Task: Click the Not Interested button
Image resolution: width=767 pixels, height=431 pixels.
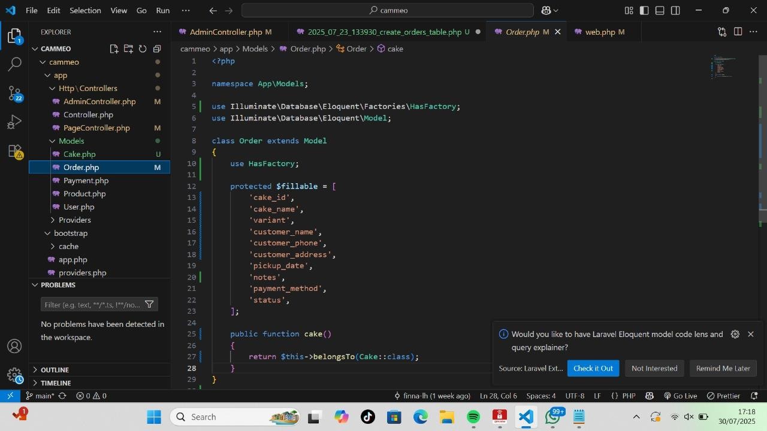Action: [x=654, y=368]
